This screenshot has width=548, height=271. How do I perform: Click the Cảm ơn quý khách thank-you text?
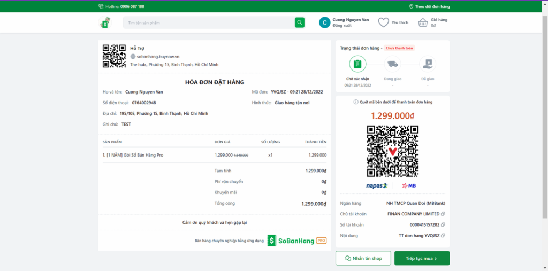coord(215,222)
